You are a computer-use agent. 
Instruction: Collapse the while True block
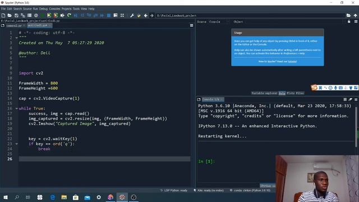click(x=16, y=108)
